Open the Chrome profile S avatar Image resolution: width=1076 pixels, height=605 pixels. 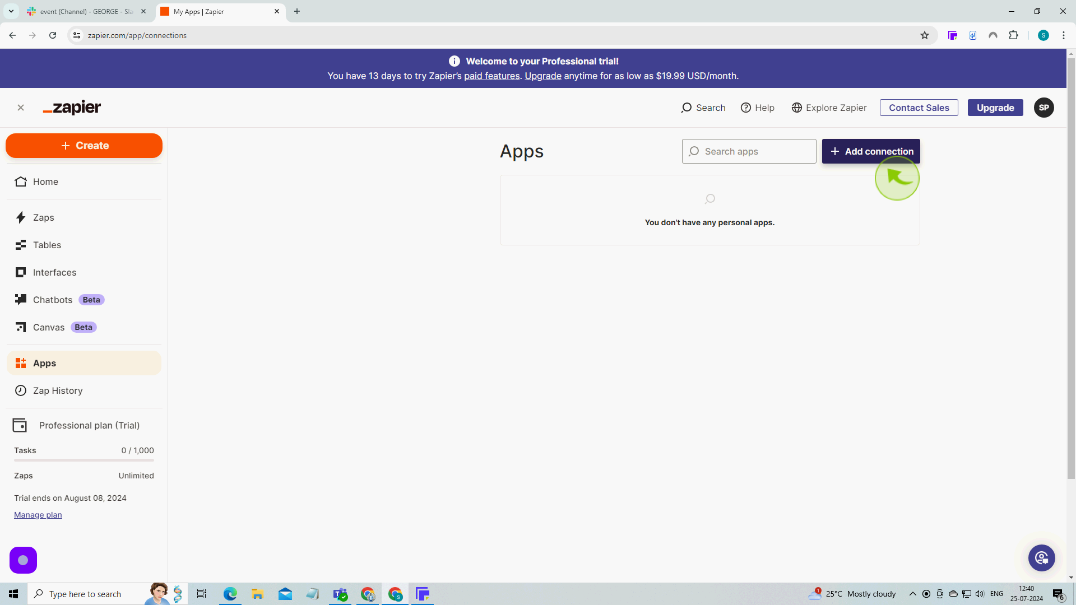(x=1043, y=35)
